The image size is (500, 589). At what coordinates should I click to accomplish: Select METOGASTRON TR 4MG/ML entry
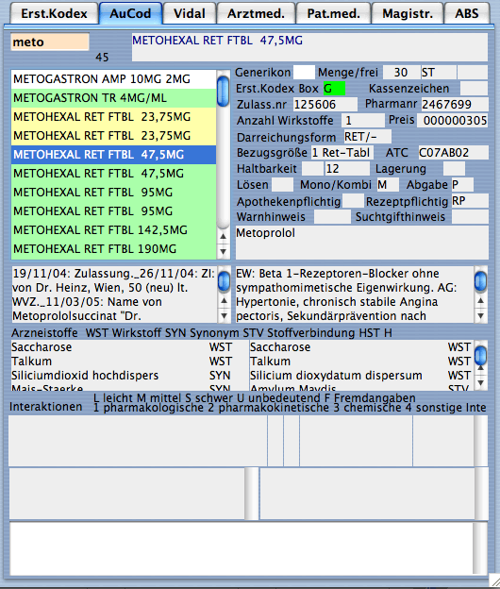pyautogui.click(x=114, y=98)
